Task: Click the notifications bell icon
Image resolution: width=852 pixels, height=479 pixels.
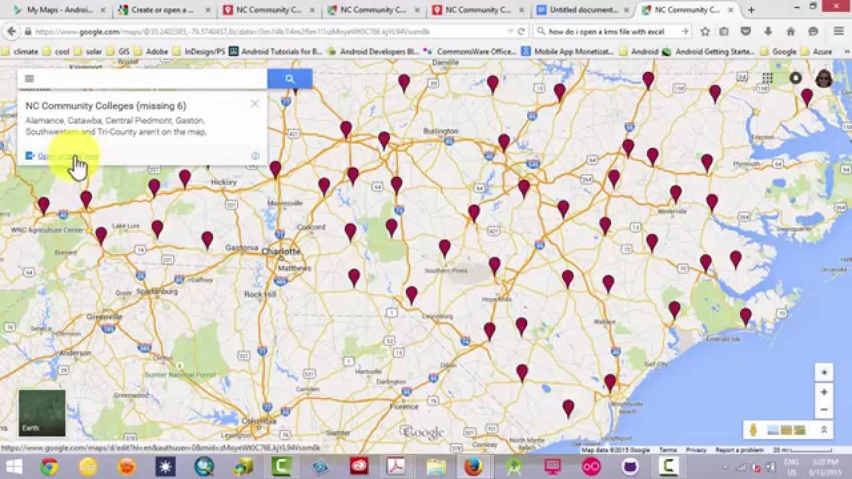Action: click(x=796, y=79)
